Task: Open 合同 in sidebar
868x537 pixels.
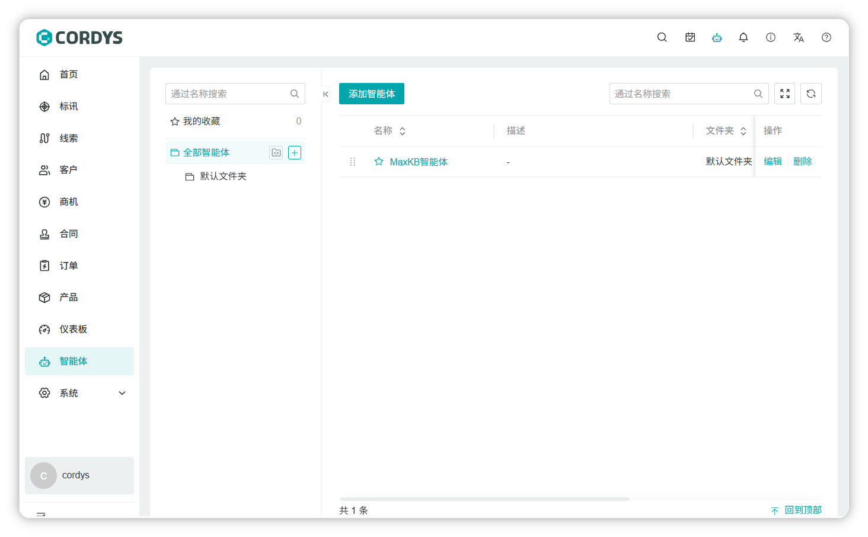Action: click(x=79, y=234)
